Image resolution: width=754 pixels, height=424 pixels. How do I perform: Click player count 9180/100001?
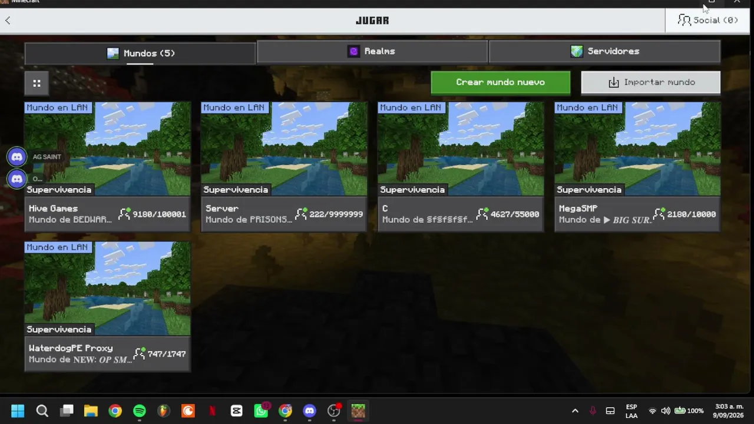159,214
